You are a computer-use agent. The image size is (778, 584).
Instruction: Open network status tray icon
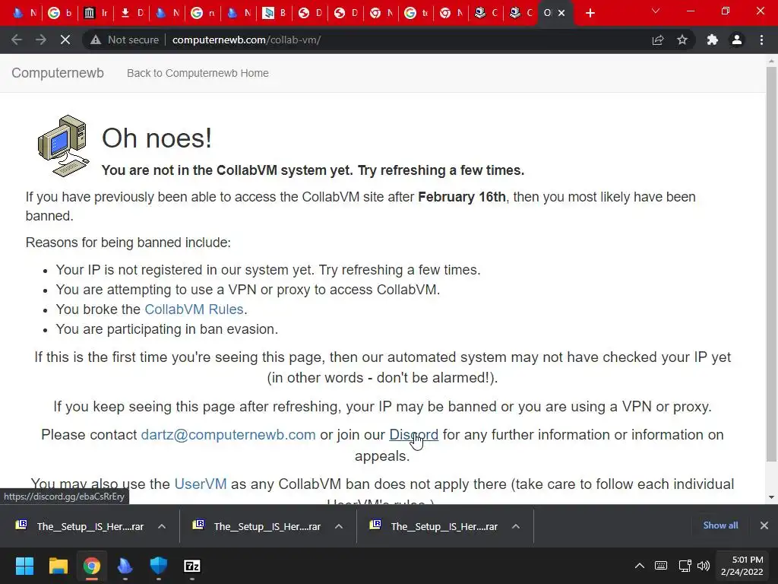[x=685, y=566]
